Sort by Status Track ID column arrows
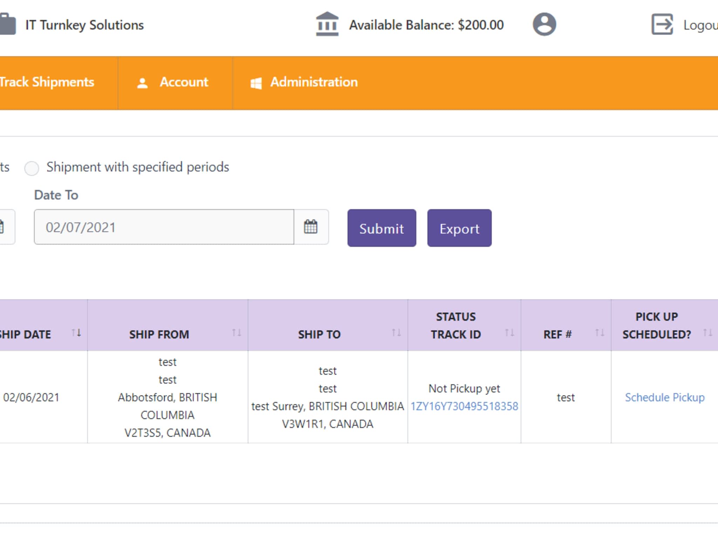The height and width of the screenshot is (538, 718). pos(509,332)
